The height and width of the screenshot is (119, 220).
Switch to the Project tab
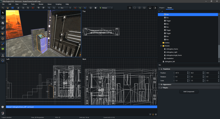pyautogui.click(x=162, y=7)
